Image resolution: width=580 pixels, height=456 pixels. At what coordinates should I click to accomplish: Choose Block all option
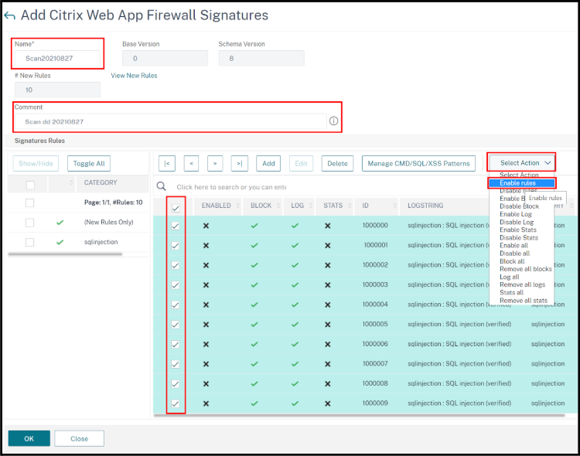[512, 261]
